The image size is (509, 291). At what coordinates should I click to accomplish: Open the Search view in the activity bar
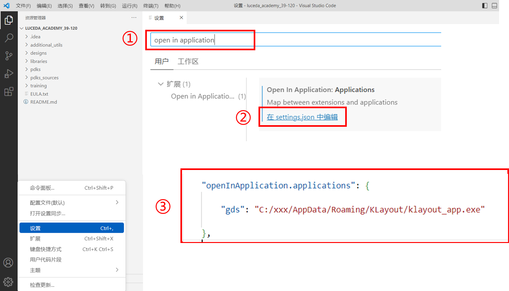coord(9,38)
